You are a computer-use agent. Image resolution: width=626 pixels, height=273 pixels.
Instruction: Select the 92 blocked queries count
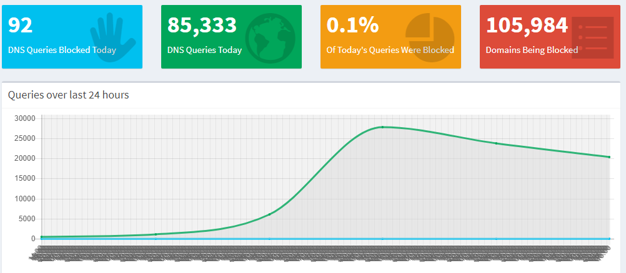(x=21, y=25)
